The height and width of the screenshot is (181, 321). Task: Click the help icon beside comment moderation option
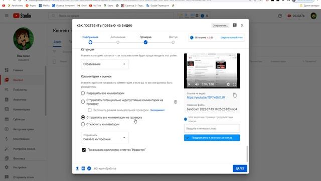click(176, 102)
